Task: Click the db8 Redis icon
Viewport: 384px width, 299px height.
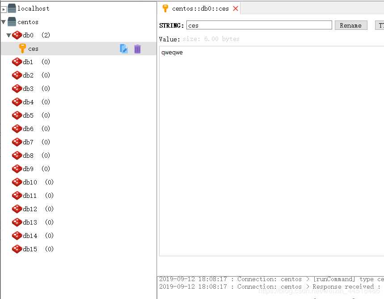Action: [17, 156]
